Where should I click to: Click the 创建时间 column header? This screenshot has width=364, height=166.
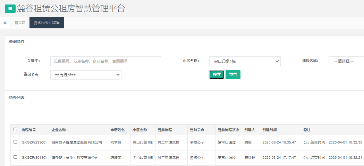[270, 130]
